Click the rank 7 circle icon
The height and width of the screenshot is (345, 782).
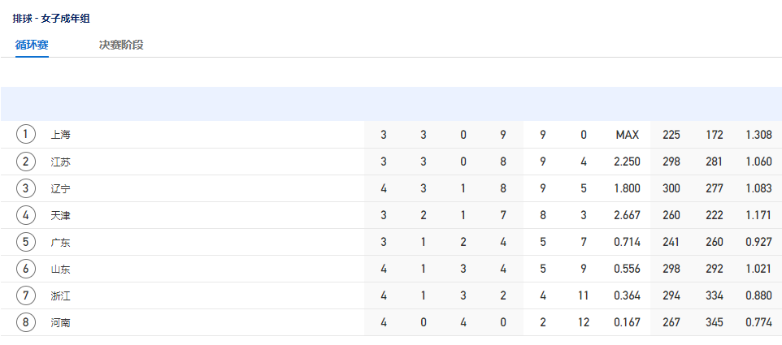26,295
